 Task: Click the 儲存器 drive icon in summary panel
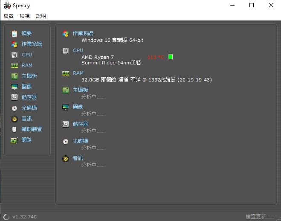pos(66,124)
